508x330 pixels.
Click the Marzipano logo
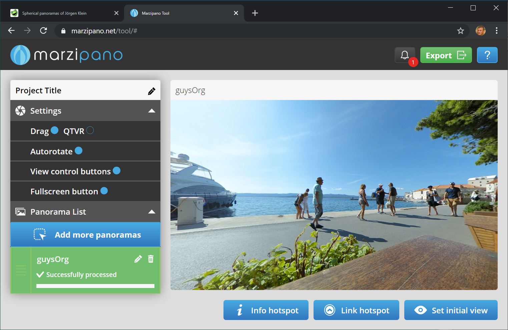coord(66,55)
